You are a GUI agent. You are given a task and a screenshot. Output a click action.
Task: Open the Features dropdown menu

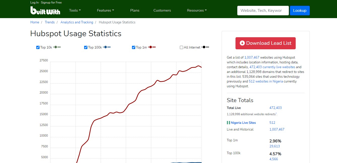pyautogui.click(x=105, y=10)
